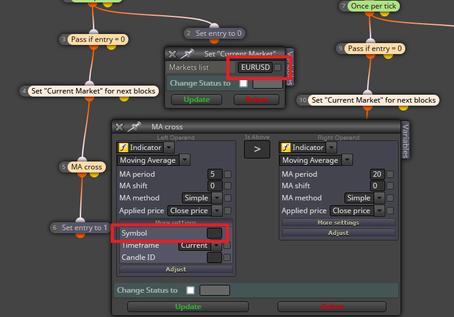The width and height of the screenshot is (454, 317).
Task: Click yellow output connector of block 9
Action: coord(388,55)
